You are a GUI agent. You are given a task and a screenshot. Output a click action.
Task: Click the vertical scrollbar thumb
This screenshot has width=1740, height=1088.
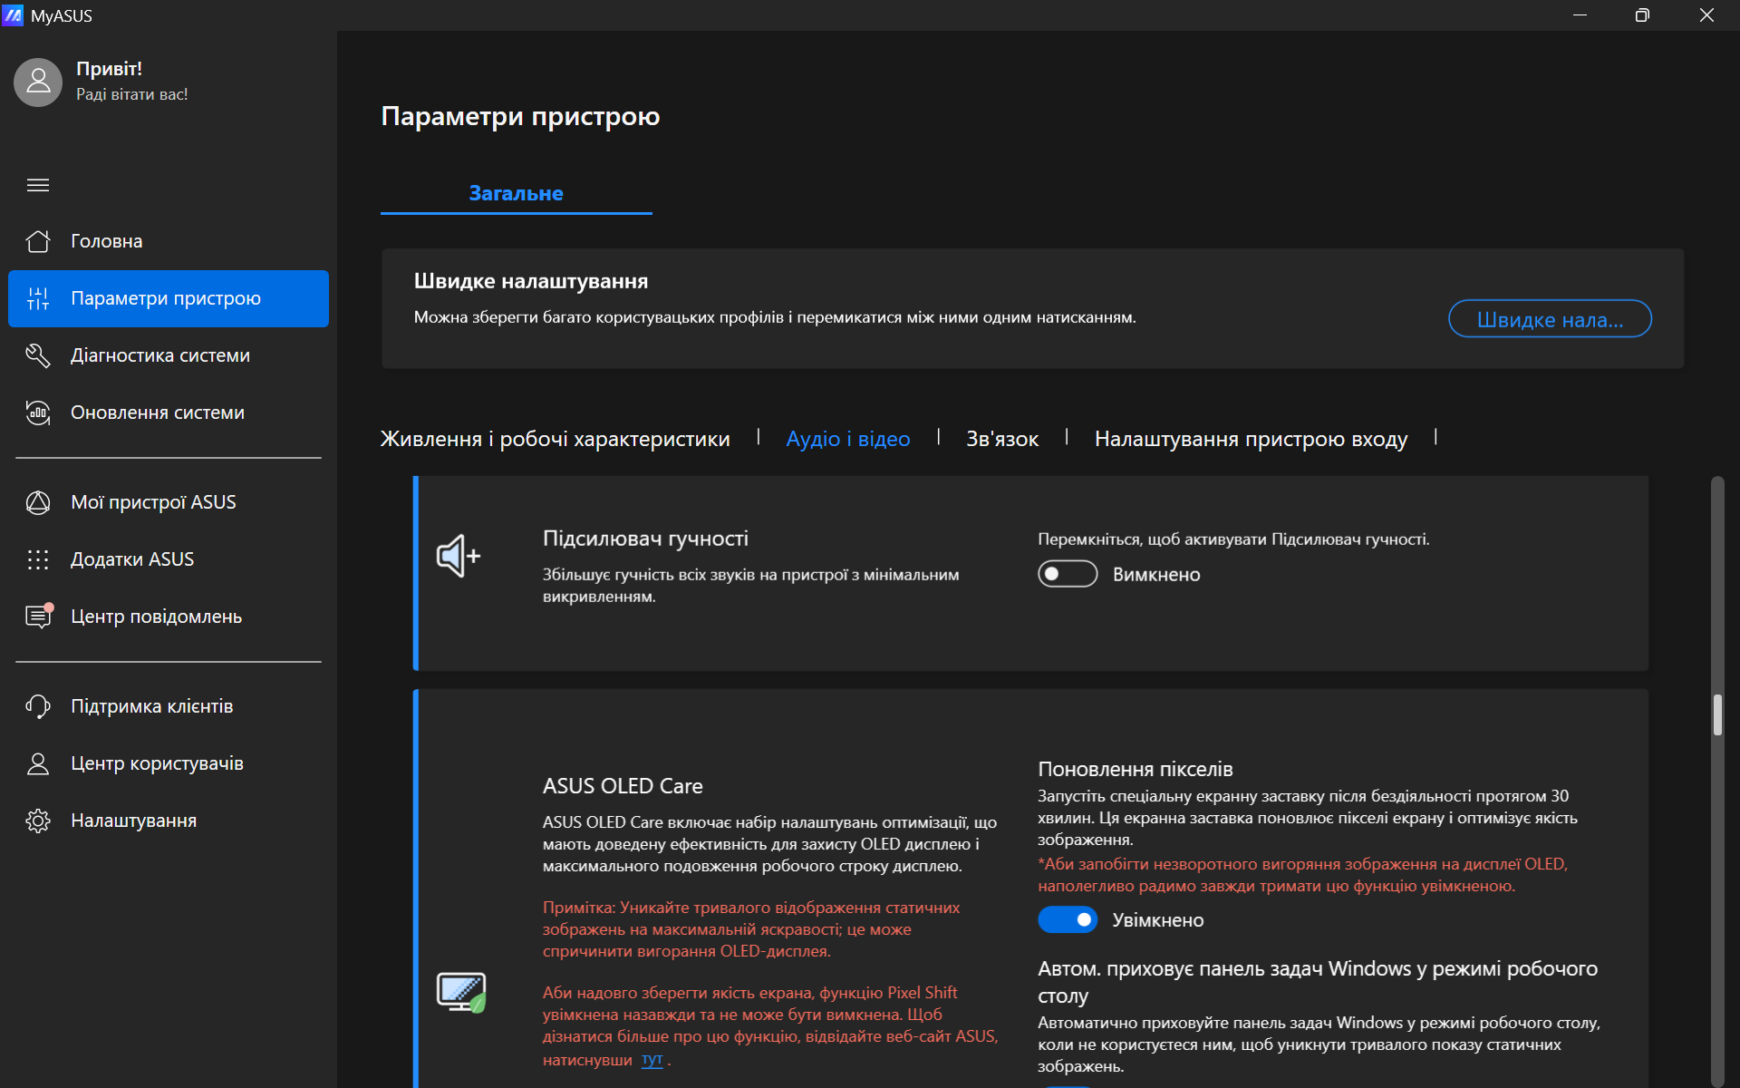coord(1716,714)
